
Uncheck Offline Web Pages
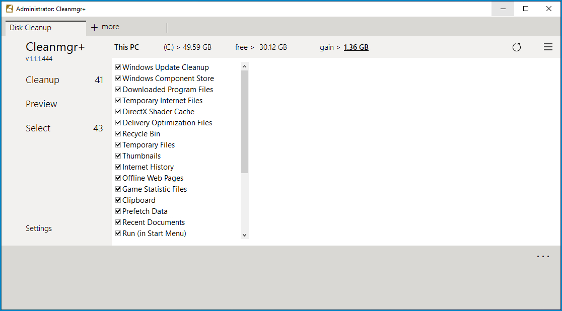[118, 179]
